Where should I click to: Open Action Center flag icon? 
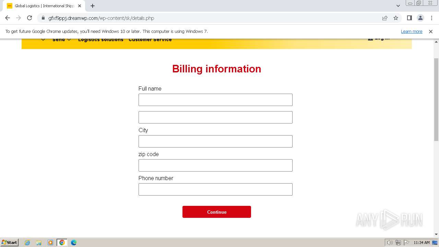coord(406,243)
